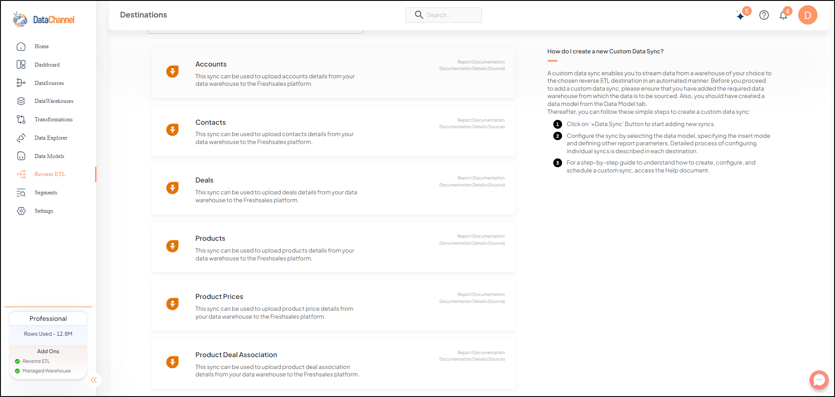Open Products Documentation Details (Source) link

point(472,243)
